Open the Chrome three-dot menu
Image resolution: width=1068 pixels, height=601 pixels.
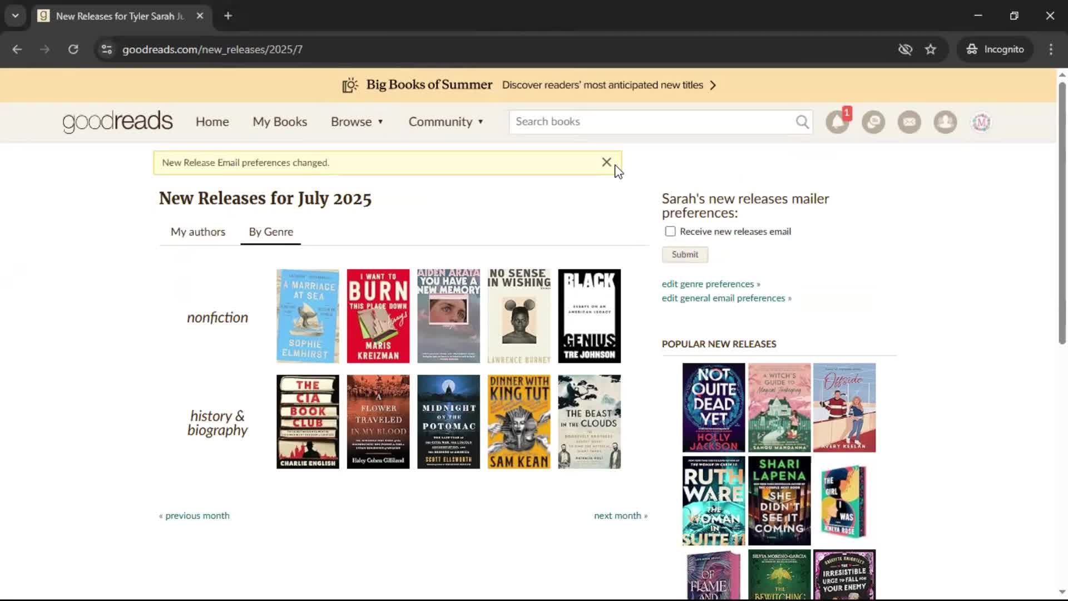(x=1051, y=49)
